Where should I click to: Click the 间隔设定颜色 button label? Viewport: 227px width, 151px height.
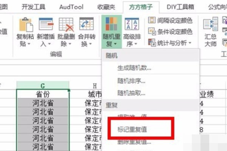175,20
